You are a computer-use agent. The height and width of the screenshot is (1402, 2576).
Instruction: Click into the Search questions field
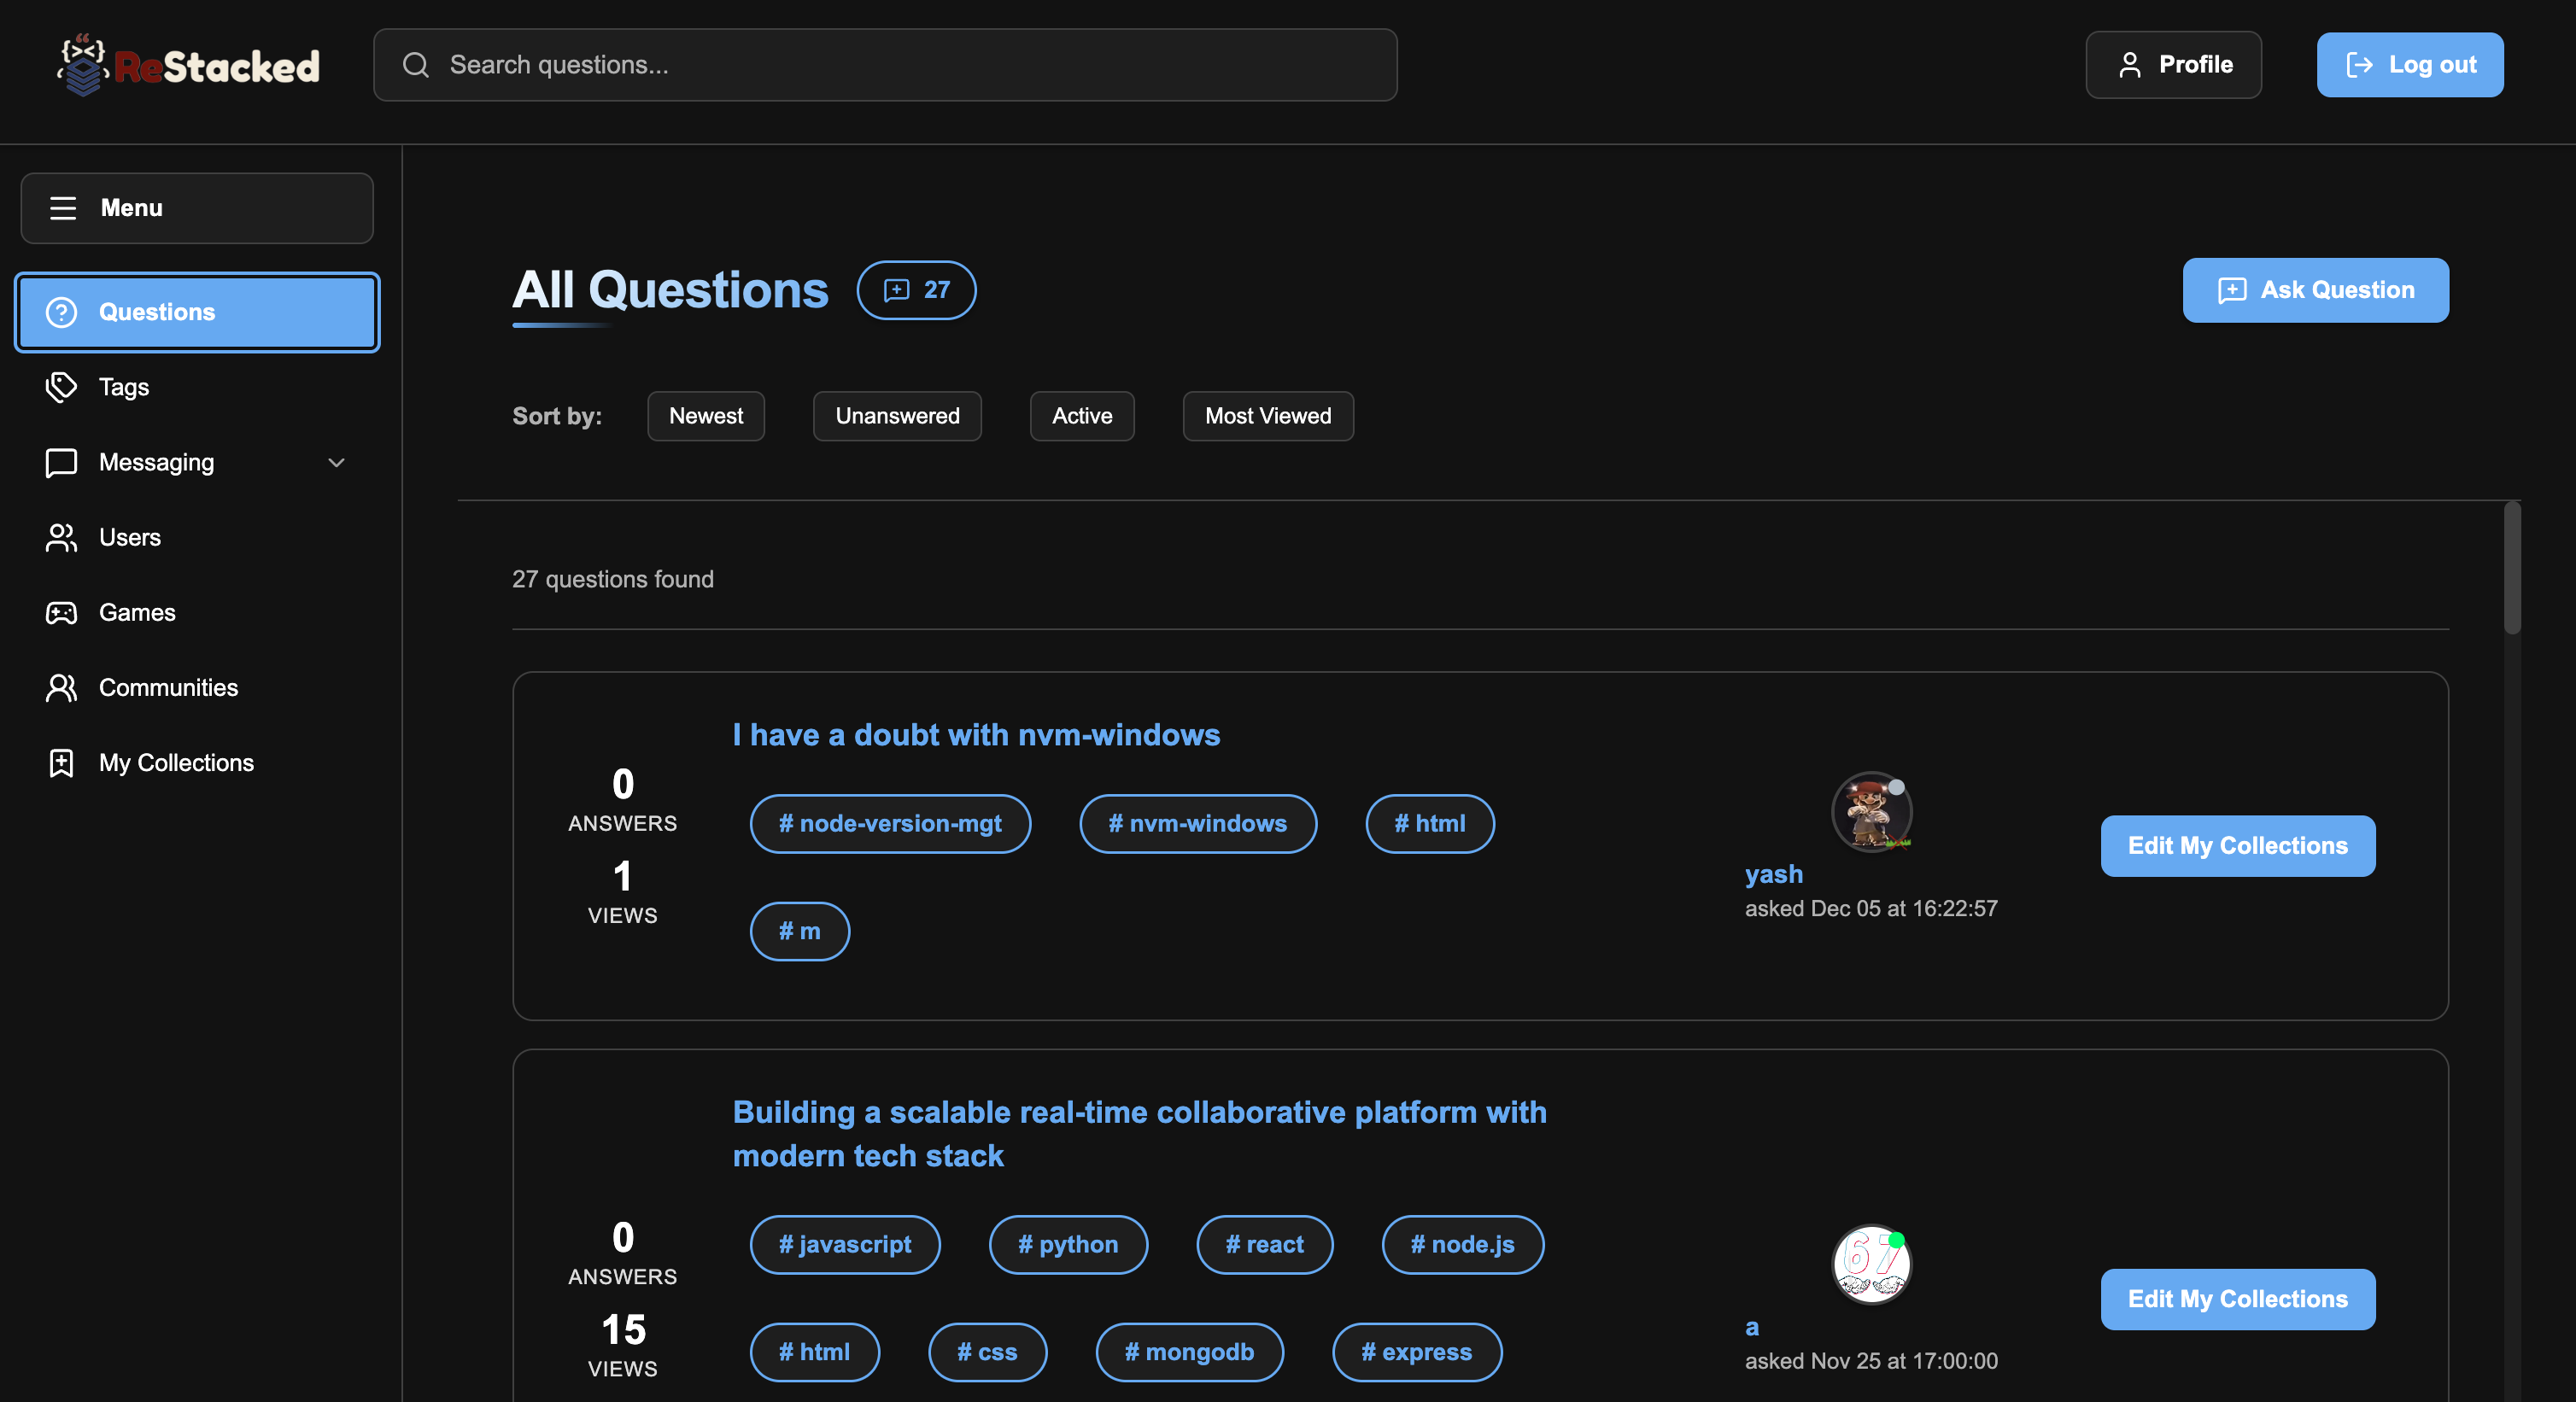tap(900, 65)
